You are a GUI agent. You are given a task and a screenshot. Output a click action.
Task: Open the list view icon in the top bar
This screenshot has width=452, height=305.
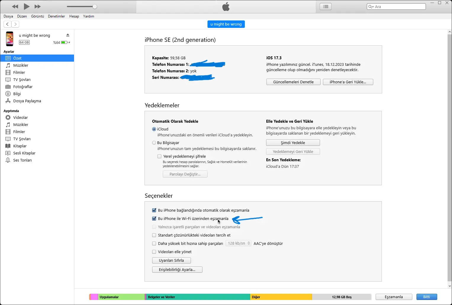point(326,7)
